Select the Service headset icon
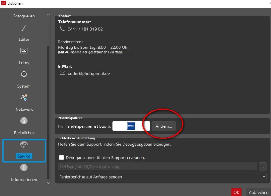Screen dimensions: 271x196 [24, 145]
